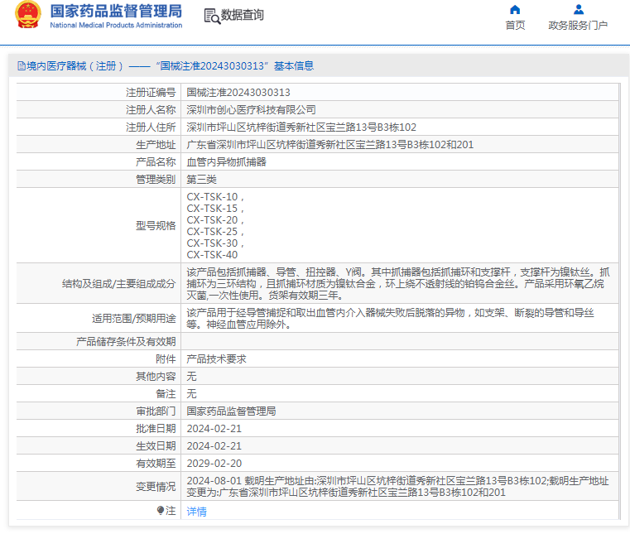Click model CX-TSK-20
630x534 pixels.
pos(212,220)
